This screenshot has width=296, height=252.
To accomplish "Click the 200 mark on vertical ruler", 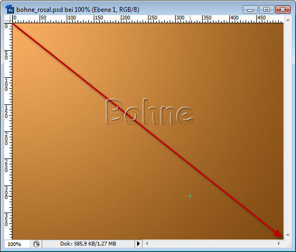I will coord(6,138).
